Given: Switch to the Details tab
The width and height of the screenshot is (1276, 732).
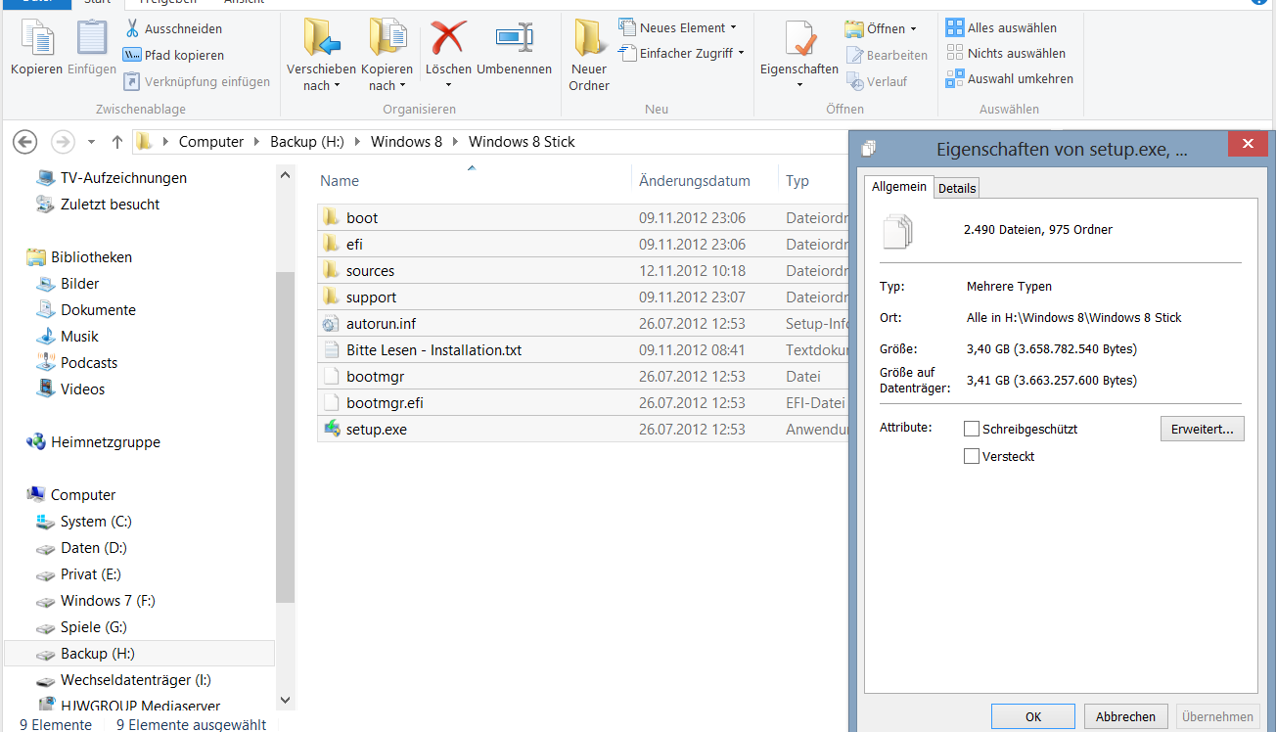Looking at the screenshot, I should pos(957,188).
